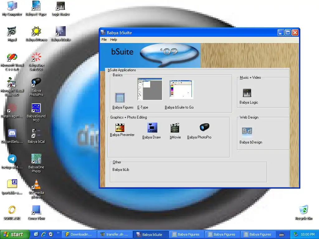This screenshot has height=239, width=319.
Task: Launch Babya Logic piano icon in bSuite
Action: click(247, 93)
